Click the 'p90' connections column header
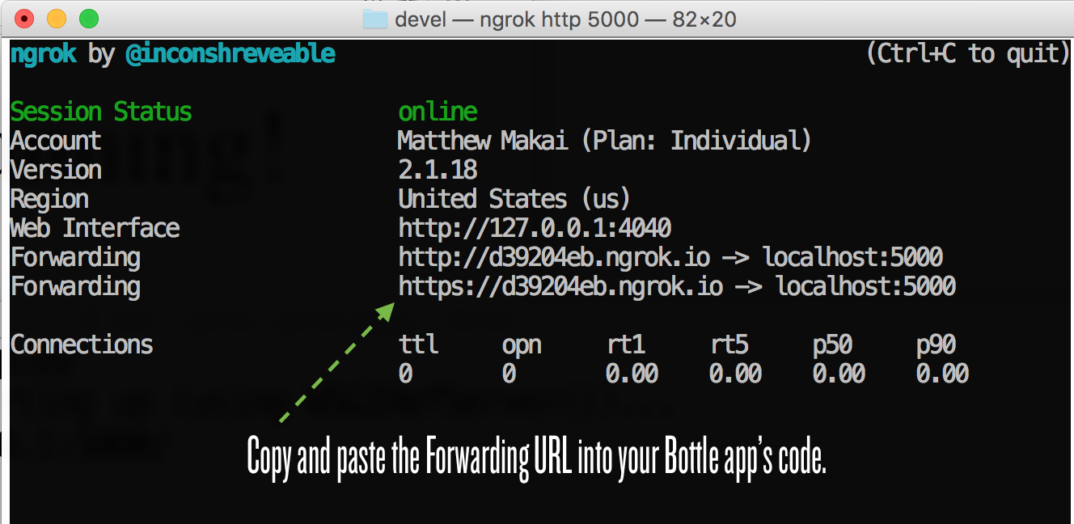Image resolution: width=1074 pixels, height=524 pixels. (937, 346)
